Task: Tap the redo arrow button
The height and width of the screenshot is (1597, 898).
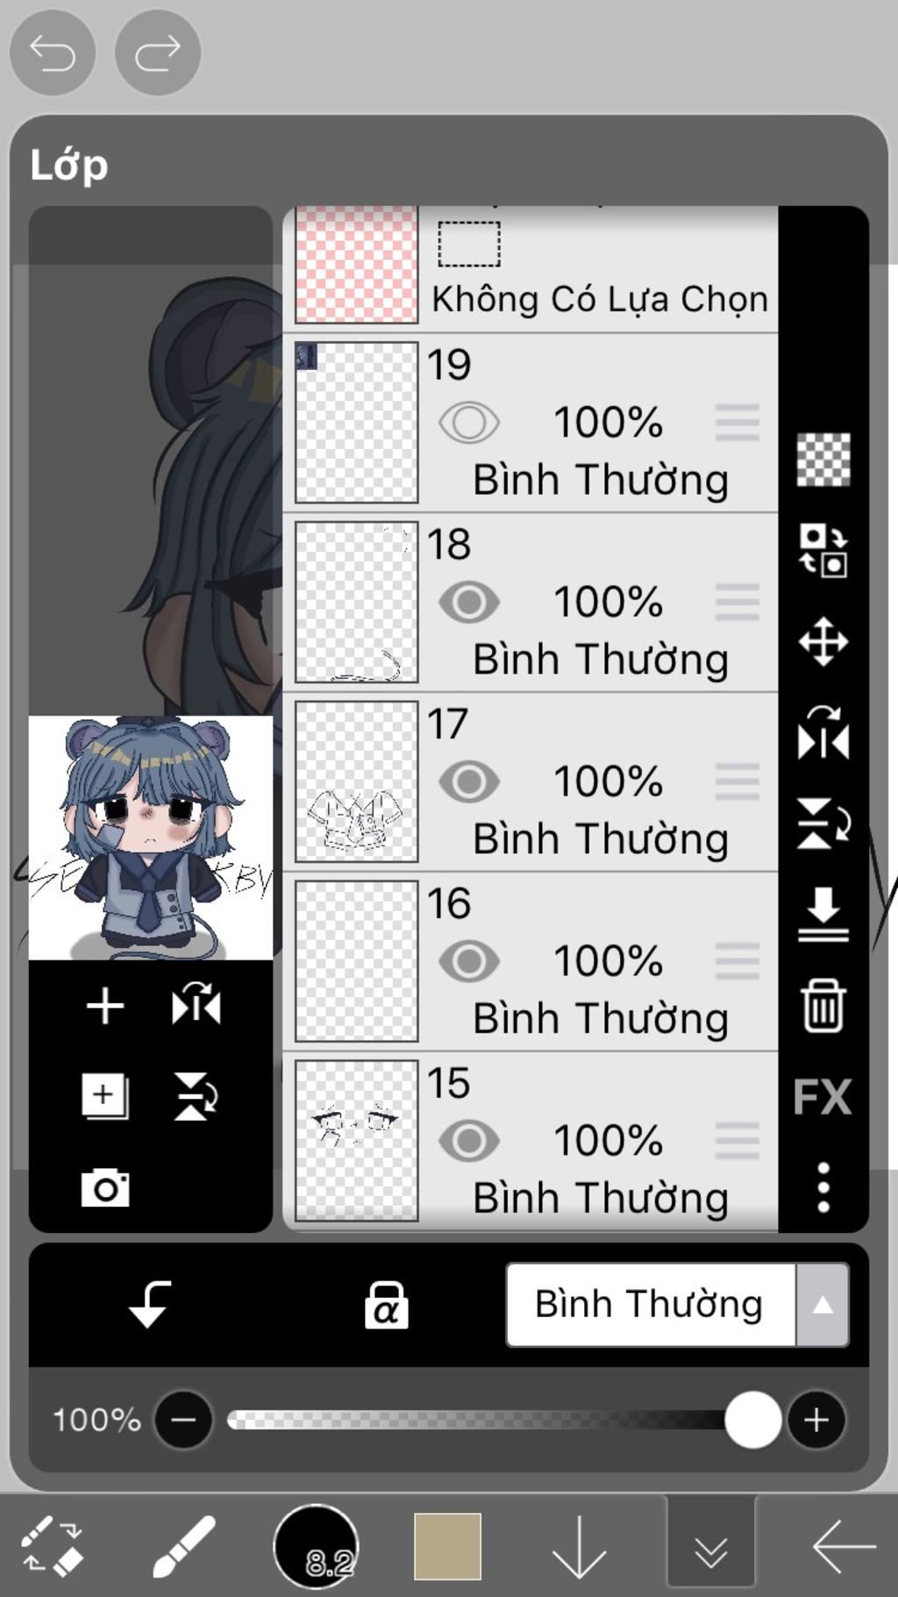Action: [x=158, y=53]
